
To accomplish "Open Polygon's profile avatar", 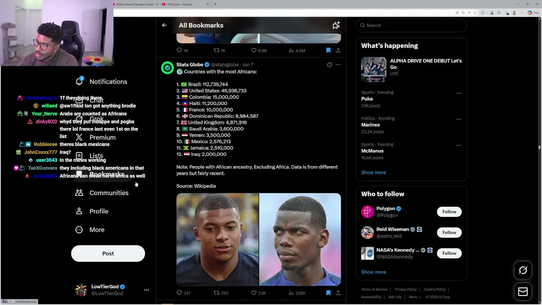I will click(x=368, y=212).
